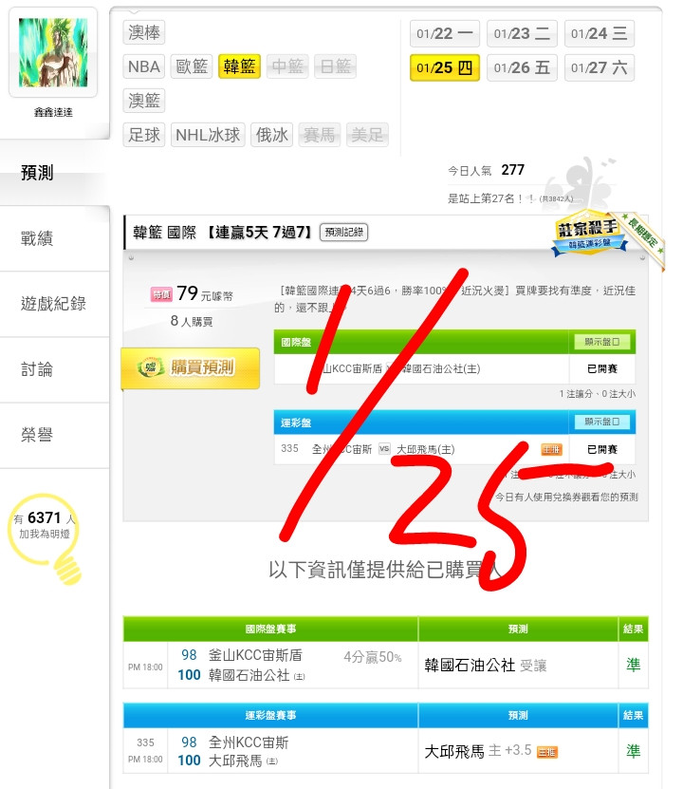Click the 莊家殺手 badge icon
Screen dimensions: 683x789
(589, 233)
